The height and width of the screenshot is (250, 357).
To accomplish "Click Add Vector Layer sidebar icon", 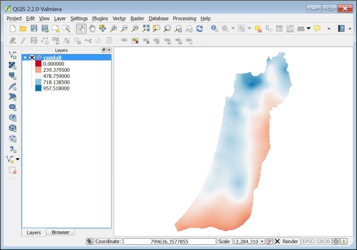I will pos(12,55).
